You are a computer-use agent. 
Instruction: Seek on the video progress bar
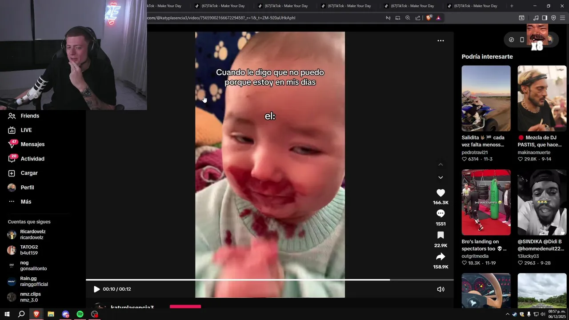[x=269, y=280]
